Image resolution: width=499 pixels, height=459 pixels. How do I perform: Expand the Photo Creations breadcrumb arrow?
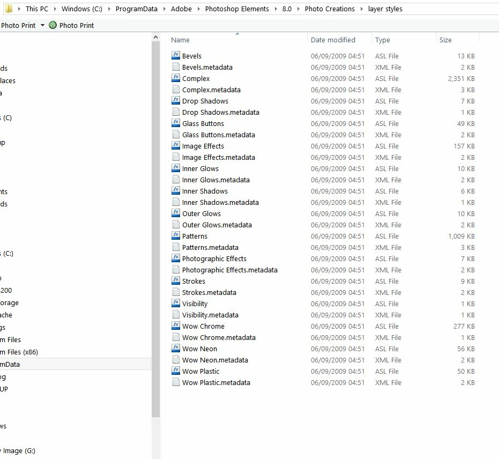361,9
